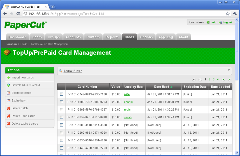Sort the table by Card Number

pos(87,87)
